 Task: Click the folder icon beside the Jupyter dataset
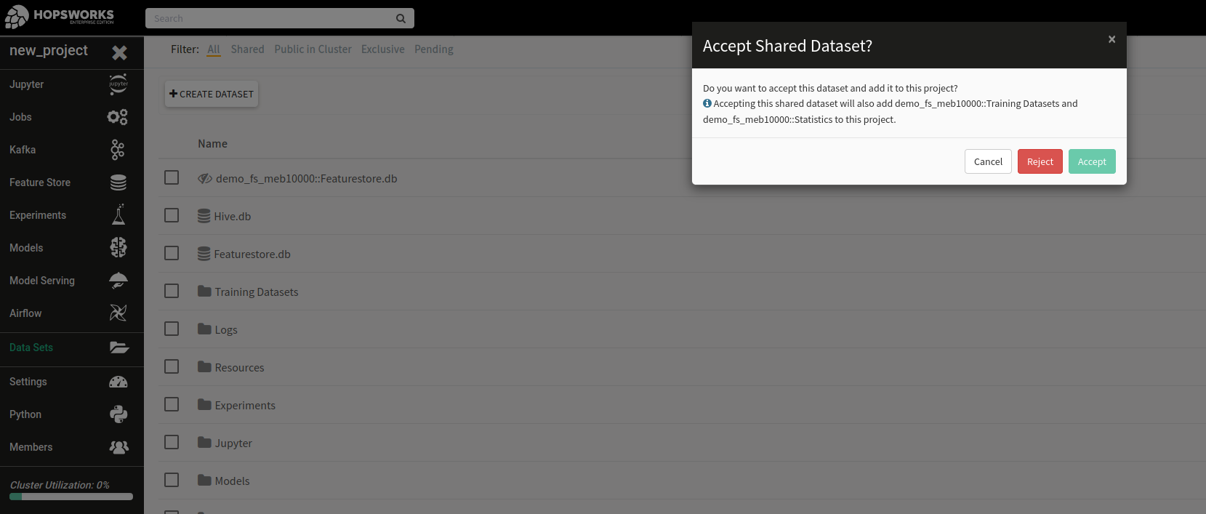(204, 442)
